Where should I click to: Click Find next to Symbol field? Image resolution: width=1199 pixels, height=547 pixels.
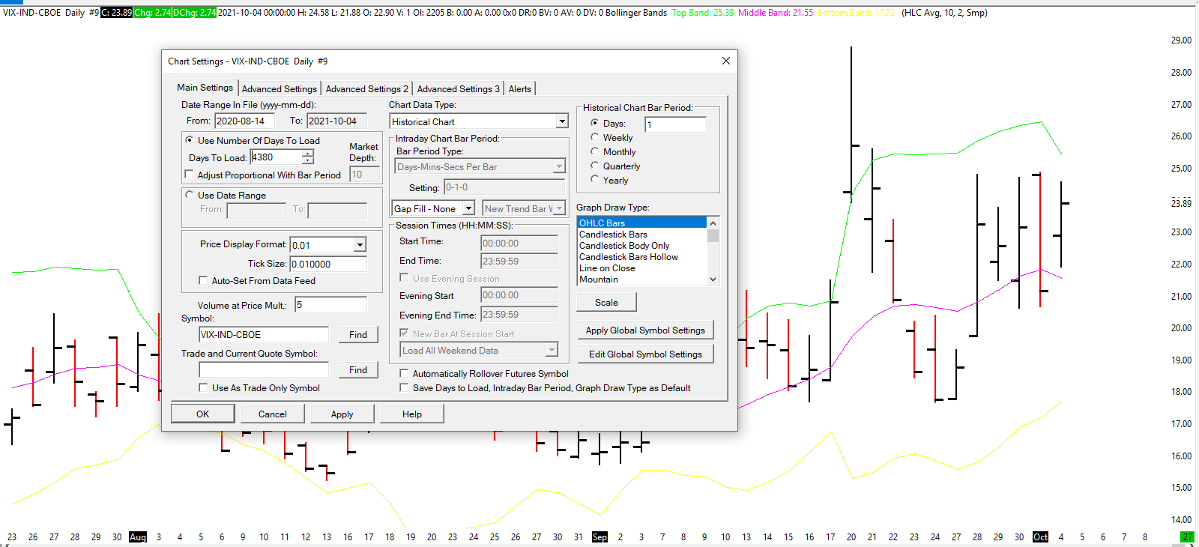point(358,334)
